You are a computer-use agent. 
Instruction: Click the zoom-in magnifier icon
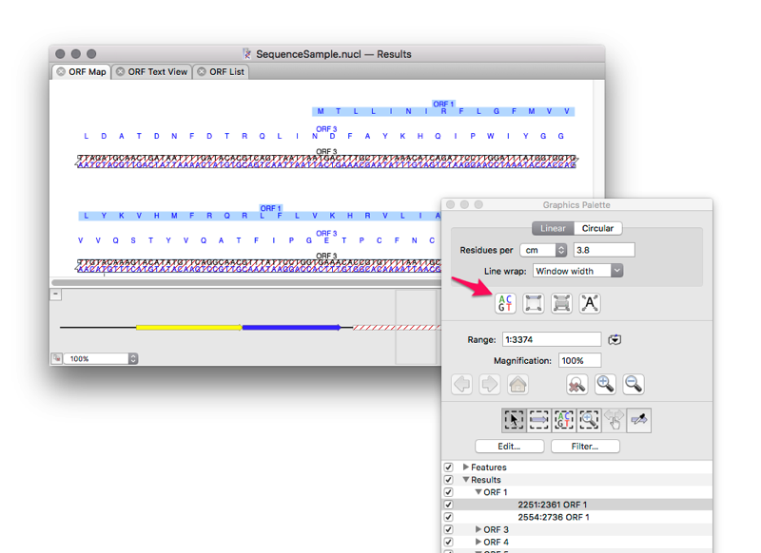(x=605, y=384)
